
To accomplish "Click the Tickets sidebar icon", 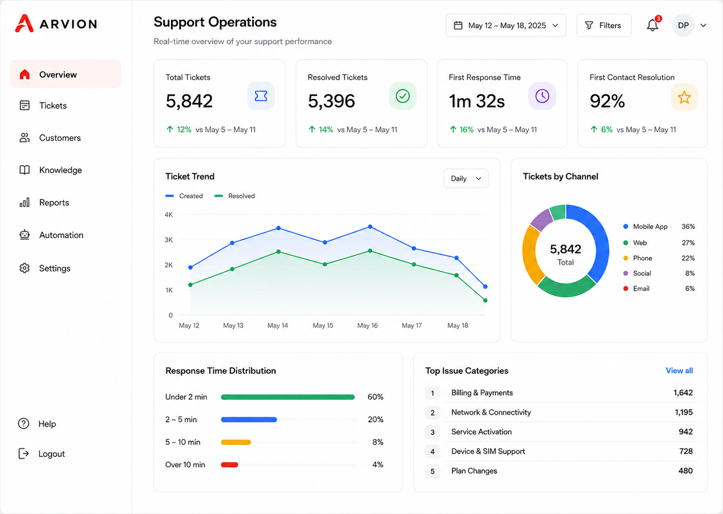I will [25, 106].
